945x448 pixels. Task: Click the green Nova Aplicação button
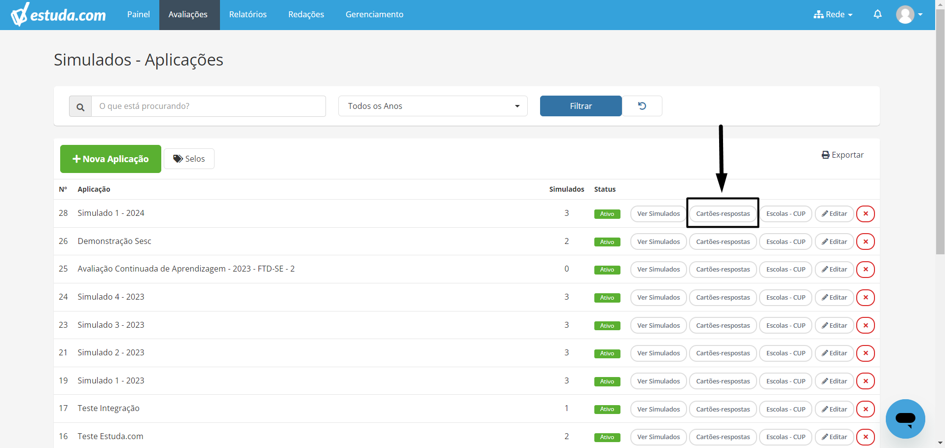110,159
